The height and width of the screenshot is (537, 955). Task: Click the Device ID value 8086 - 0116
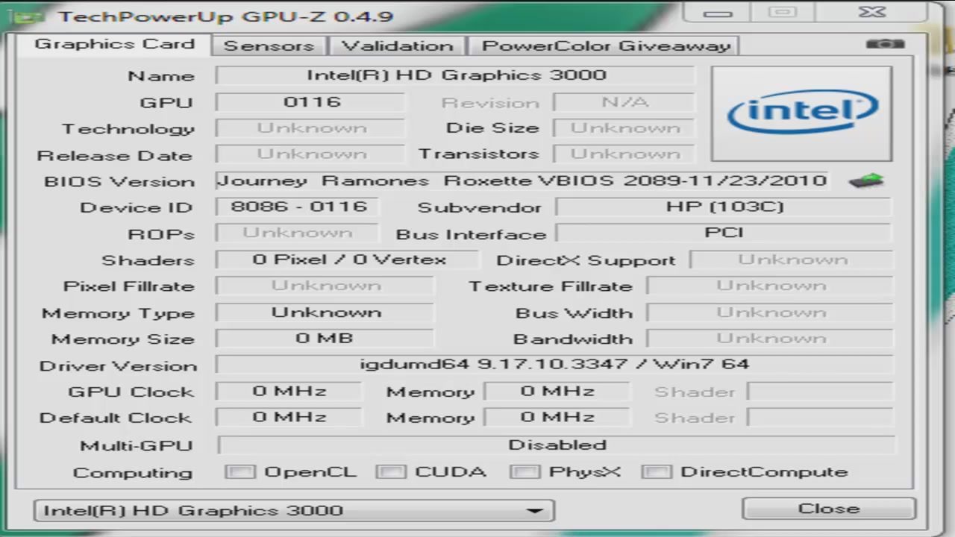click(298, 207)
